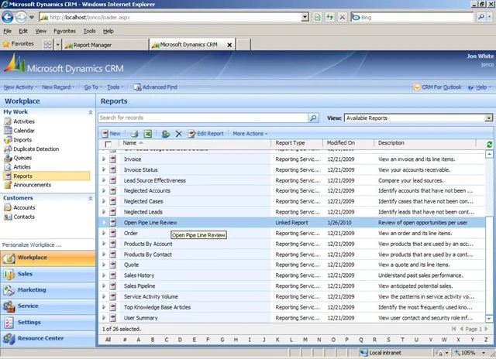
Task: Click the next page arrow beside Page 1
Action: coord(486,329)
